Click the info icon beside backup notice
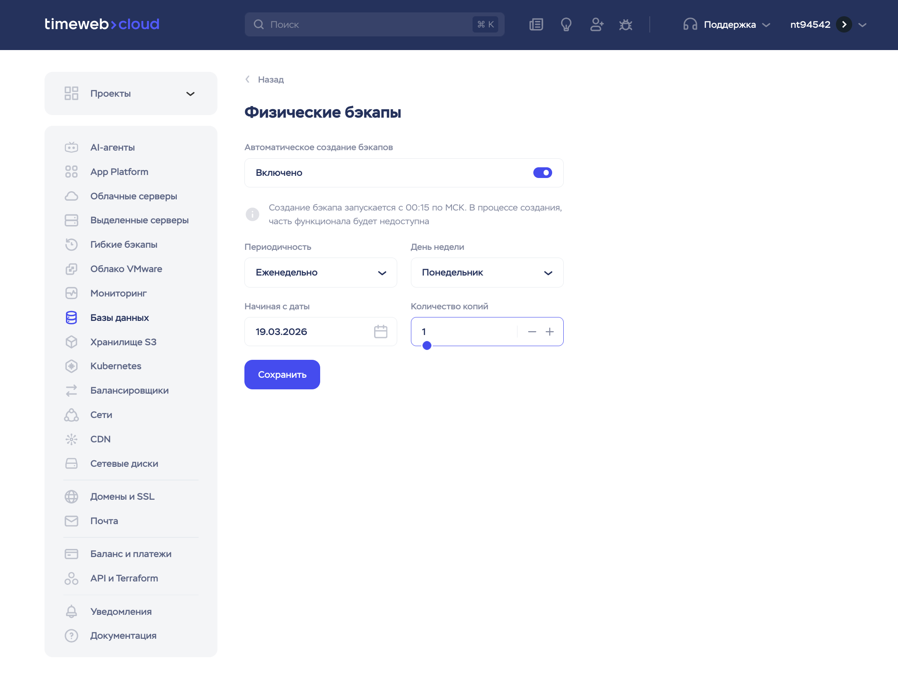The height and width of the screenshot is (676, 898). (253, 214)
